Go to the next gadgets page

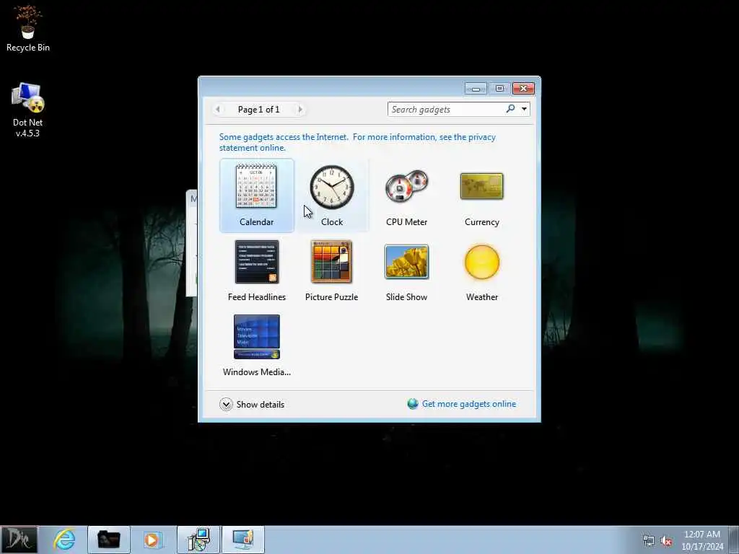(300, 110)
